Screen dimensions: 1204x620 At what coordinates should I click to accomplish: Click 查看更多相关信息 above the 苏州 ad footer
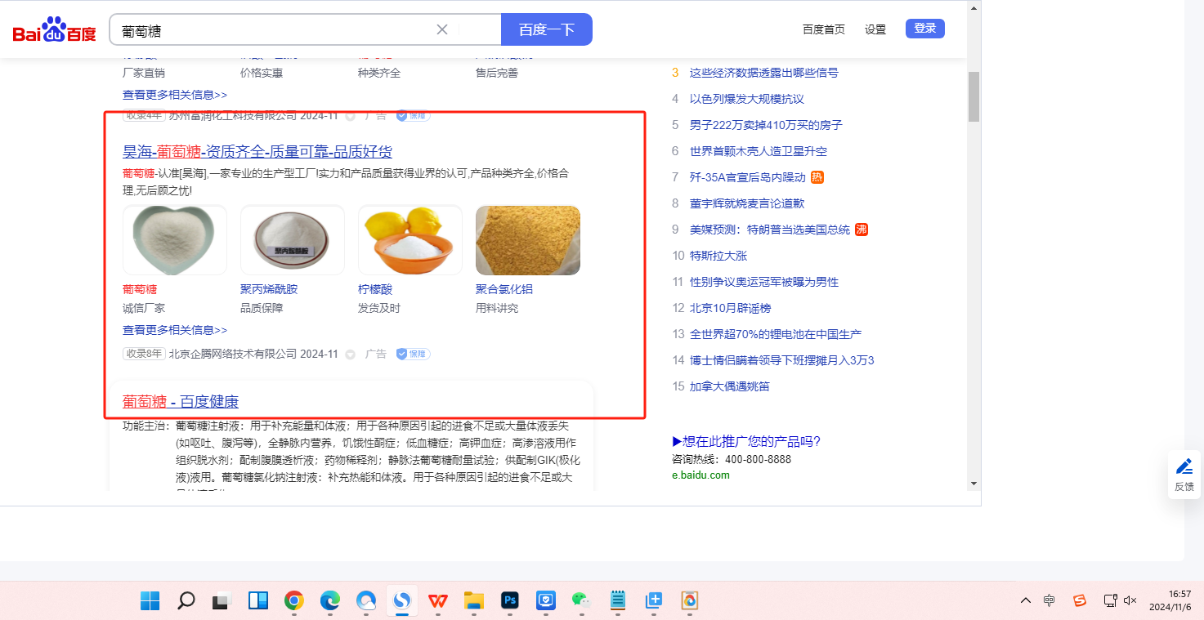point(175,95)
